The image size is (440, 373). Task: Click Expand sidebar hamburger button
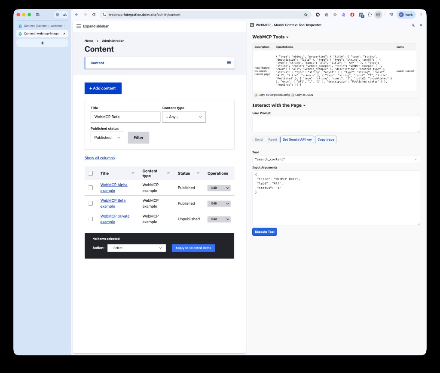click(92, 26)
